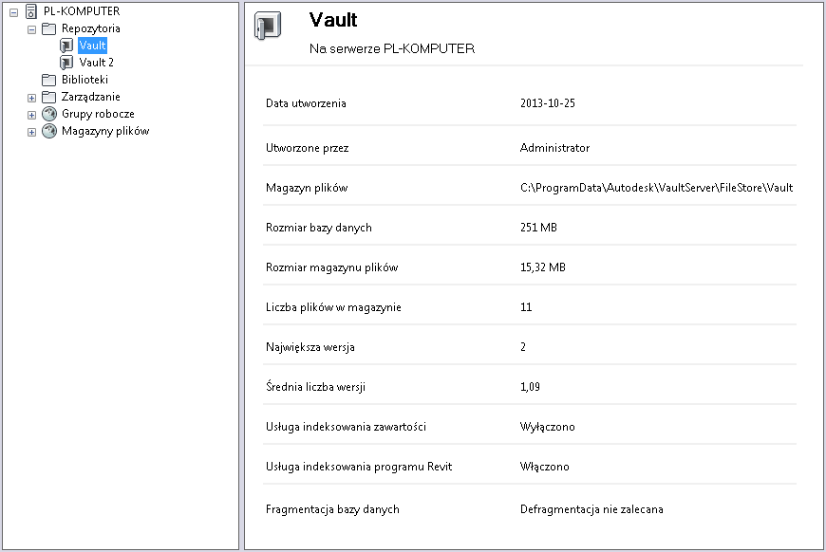Screen dimensions: 826x552
Task: Expand the Zarządzanie node
Action: (x=31, y=97)
